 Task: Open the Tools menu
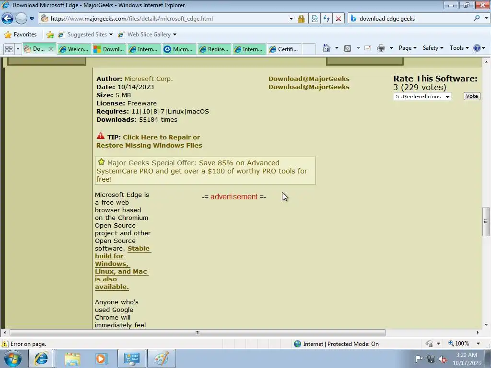point(459,48)
